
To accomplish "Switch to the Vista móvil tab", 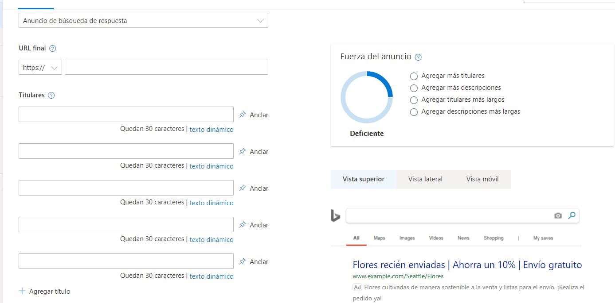I will 482,179.
